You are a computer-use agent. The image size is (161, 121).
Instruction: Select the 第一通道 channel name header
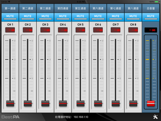click(x=10, y=8)
